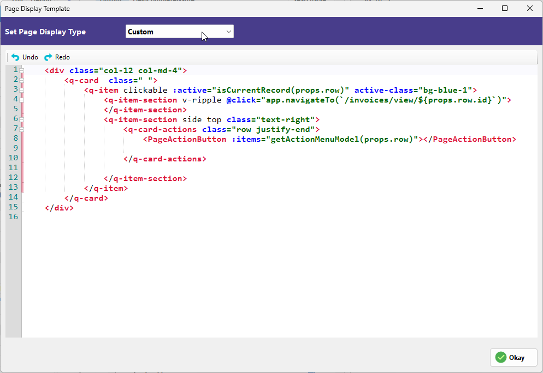The image size is (543, 373).
Task: Minimize the Page Display Template window
Action: pos(480,8)
